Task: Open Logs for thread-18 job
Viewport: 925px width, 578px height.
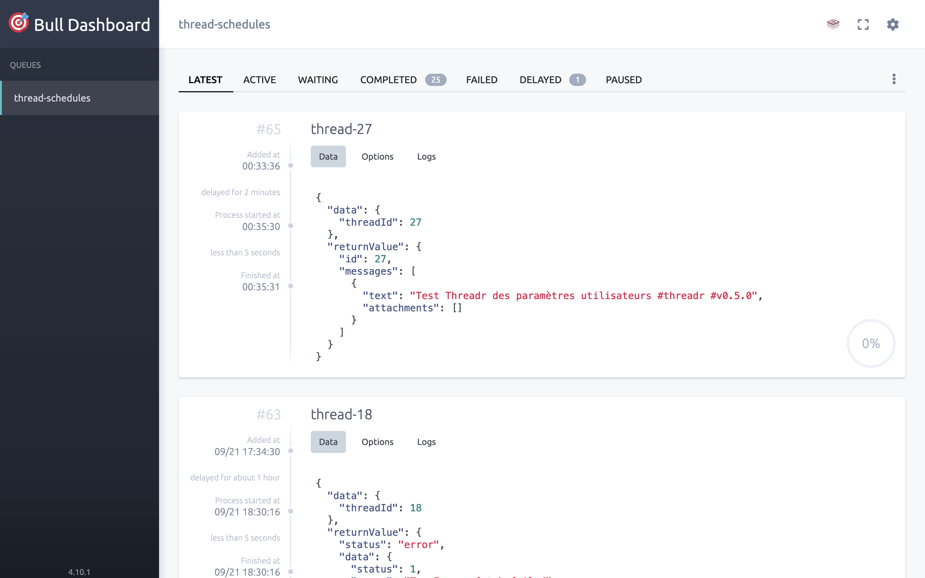Action: pos(426,442)
